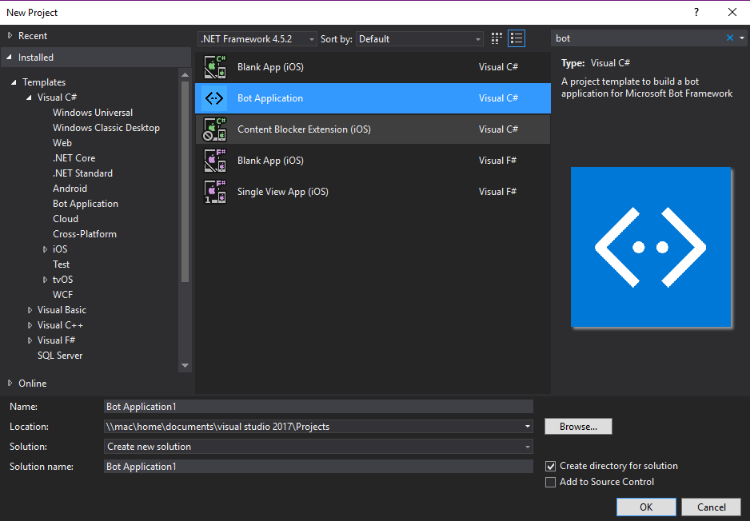Click the project Name input field
Screen dimensions: 750x521
[318, 406]
